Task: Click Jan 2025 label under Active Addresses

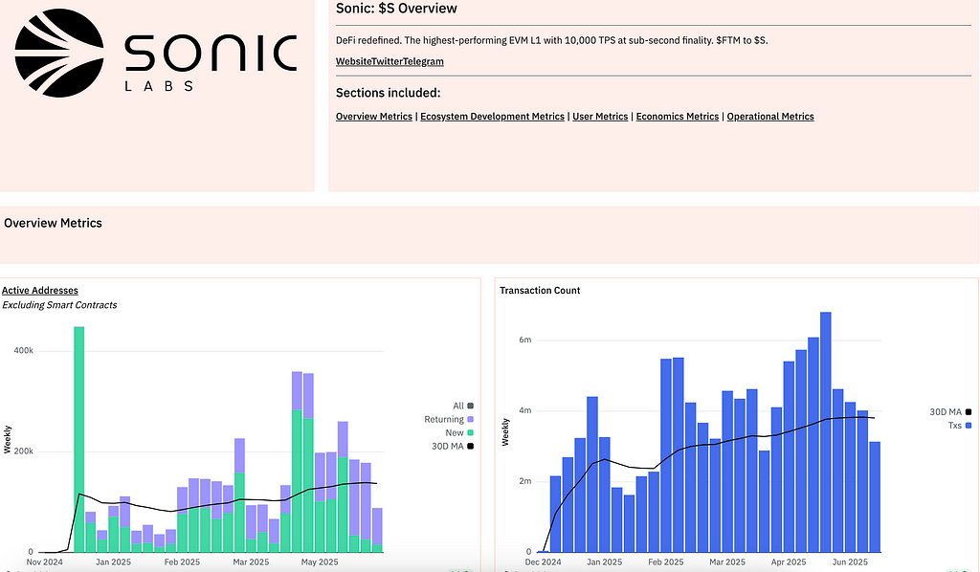Action: pyautogui.click(x=113, y=562)
